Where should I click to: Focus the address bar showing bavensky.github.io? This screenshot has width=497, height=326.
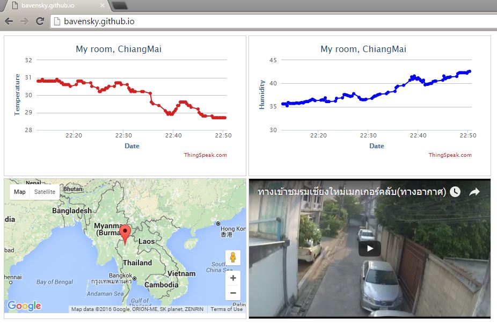coord(273,21)
